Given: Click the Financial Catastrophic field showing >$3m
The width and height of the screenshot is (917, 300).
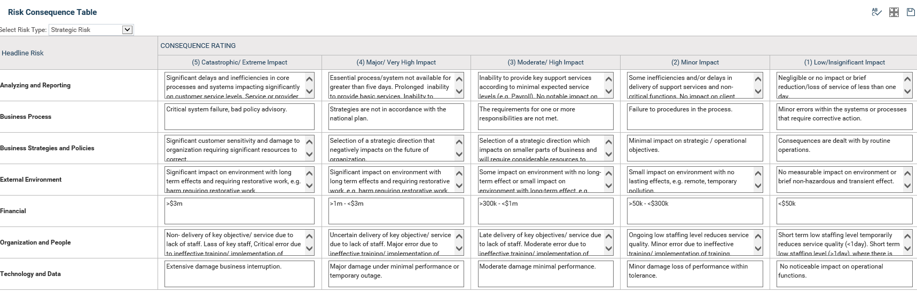Looking at the screenshot, I should (239, 211).
